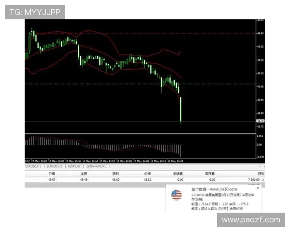
Task: Click the 手续费 column header
Action: tap(179, 173)
